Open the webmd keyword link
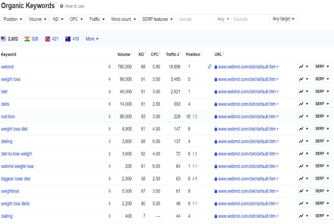 tap(7, 67)
